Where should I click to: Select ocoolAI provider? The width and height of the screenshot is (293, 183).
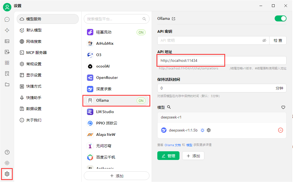click(116, 66)
